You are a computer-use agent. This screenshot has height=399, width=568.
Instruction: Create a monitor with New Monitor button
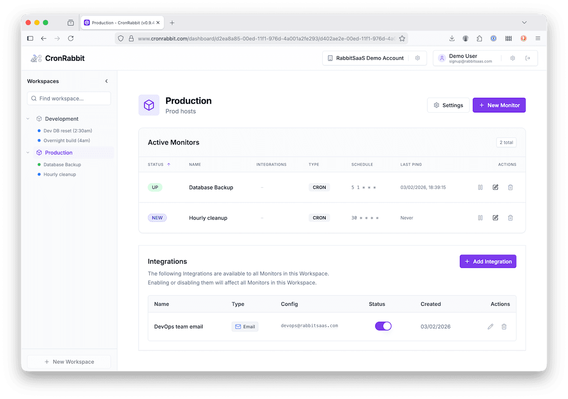(x=499, y=105)
